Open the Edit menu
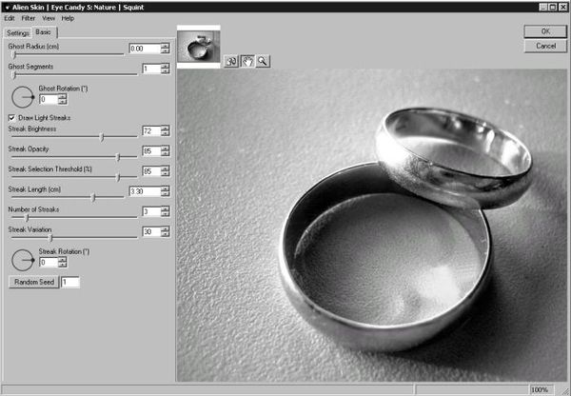Viewport: 571px width, 396px height. pyautogui.click(x=9, y=18)
